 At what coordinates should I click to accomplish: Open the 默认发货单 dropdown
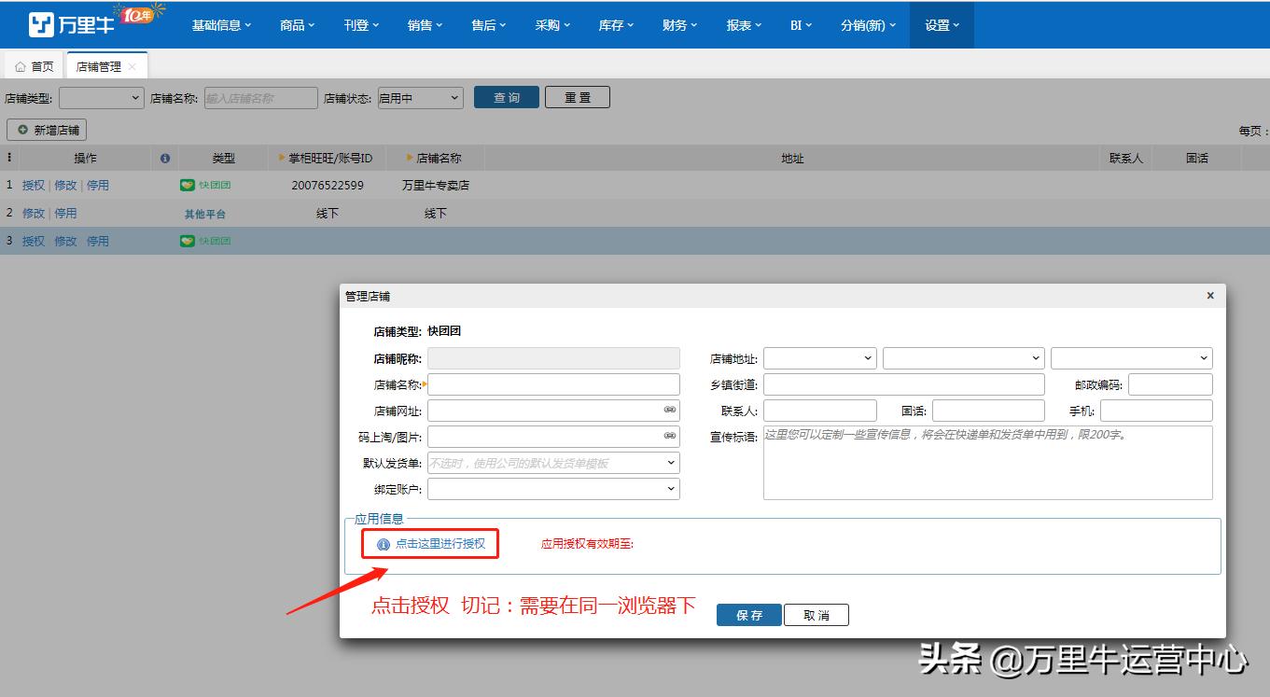553,462
